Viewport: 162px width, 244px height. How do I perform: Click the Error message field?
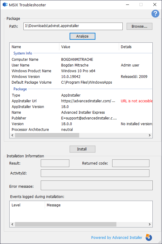coord(97,185)
